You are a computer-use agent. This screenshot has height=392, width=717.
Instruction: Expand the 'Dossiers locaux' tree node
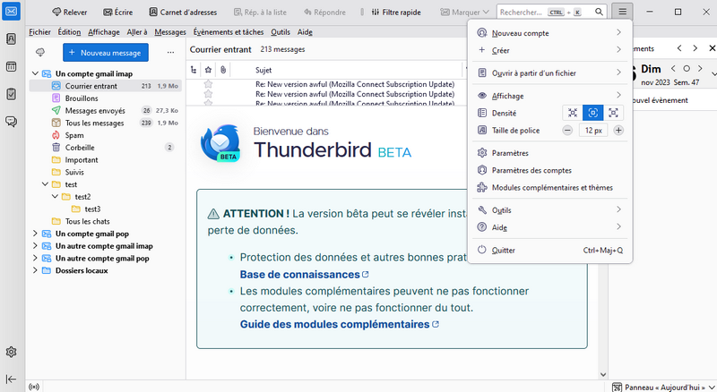pyautogui.click(x=35, y=269)
